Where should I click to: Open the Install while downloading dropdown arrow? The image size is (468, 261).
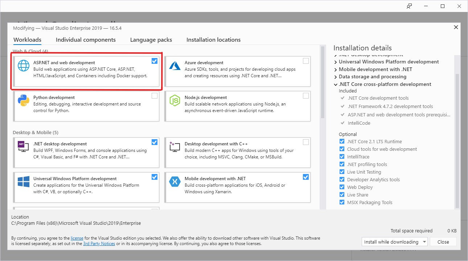point(424,242)
